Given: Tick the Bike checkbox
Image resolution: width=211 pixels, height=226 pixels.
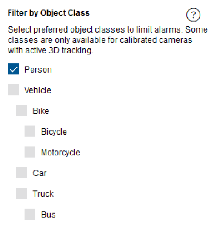Looking at the screenshot, I should 22,111.
